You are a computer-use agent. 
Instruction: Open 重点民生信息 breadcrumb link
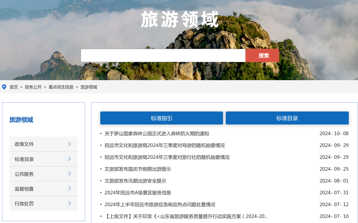[x=61, y=87]
